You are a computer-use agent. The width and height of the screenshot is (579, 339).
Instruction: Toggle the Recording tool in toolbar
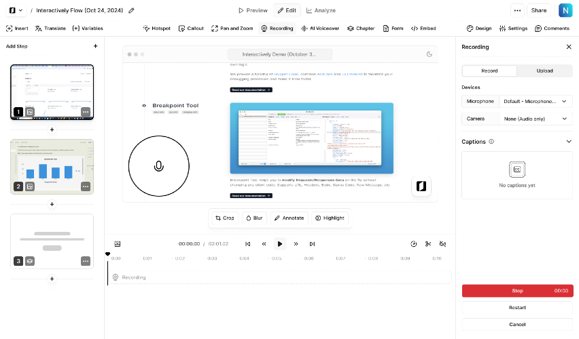(277, 28)
